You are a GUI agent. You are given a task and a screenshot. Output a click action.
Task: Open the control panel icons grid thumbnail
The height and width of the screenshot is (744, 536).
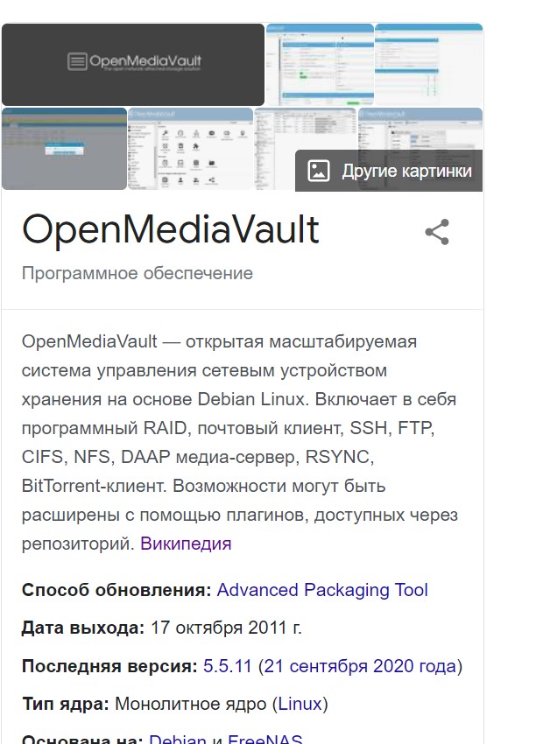[190, 149]
